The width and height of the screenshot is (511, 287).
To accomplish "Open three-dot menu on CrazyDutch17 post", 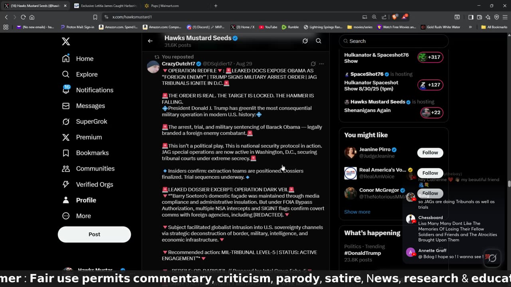I will (x=321, y=64).
